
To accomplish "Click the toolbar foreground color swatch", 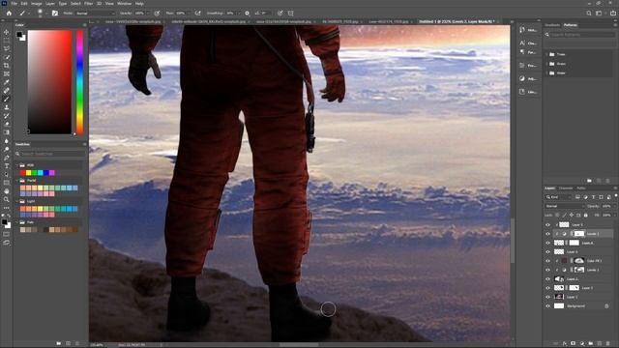I will 4,222.
